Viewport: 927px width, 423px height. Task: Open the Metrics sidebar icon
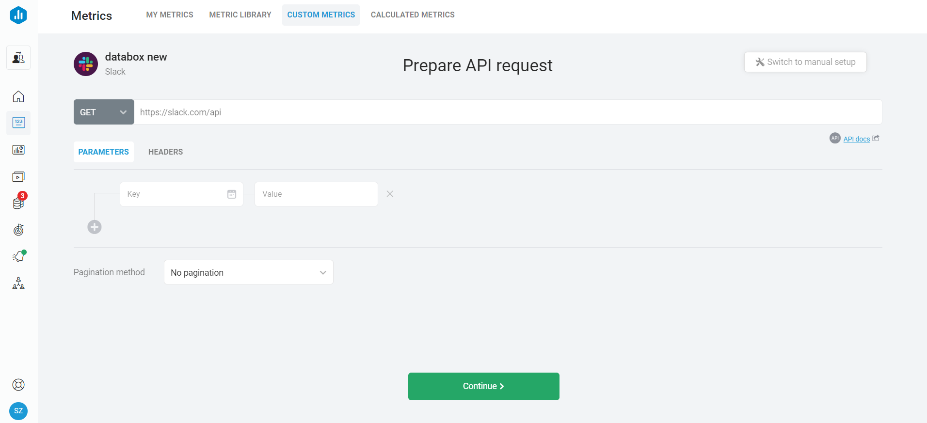click(18, 123)
